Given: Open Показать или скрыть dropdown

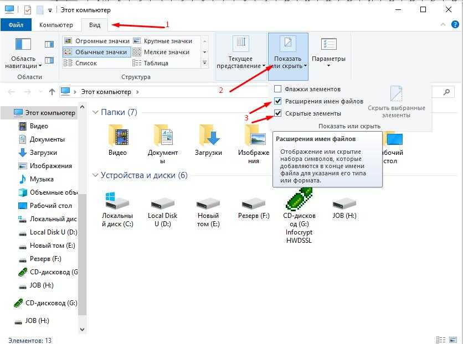Looking at the screenshot, I should [288, 56].
